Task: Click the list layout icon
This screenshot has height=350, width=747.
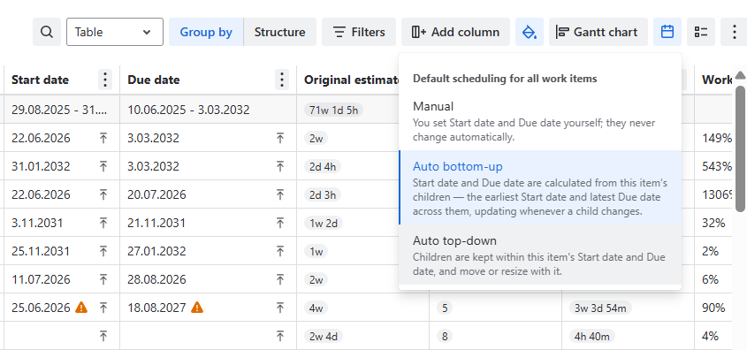Action: pyautogui.click(x=701, y=32)
